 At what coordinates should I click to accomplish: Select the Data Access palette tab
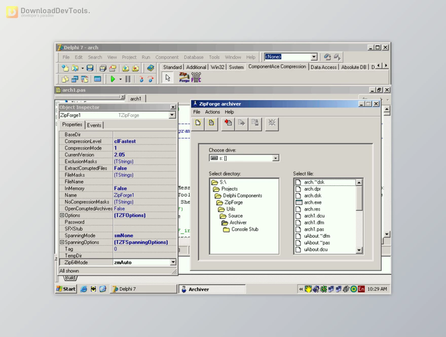pyautogui.click(x=323, y=67)
